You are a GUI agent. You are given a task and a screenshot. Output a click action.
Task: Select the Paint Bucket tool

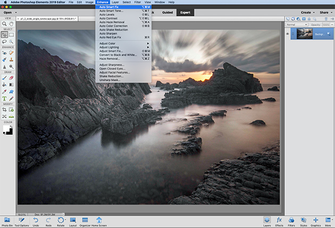pos(4,85)
